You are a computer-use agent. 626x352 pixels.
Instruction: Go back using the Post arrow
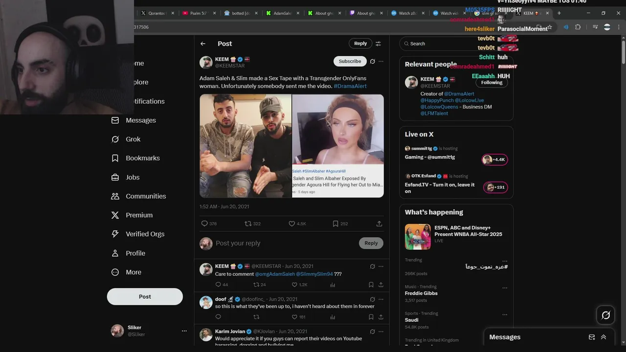(203, 44)
